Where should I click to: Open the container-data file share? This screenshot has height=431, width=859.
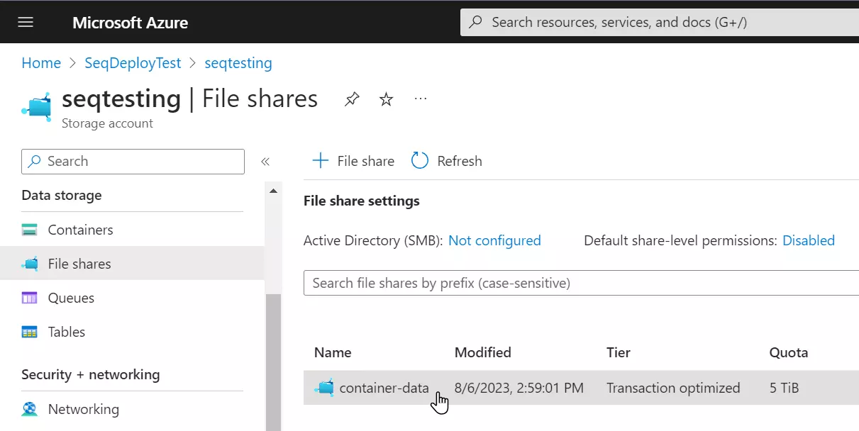384,388
